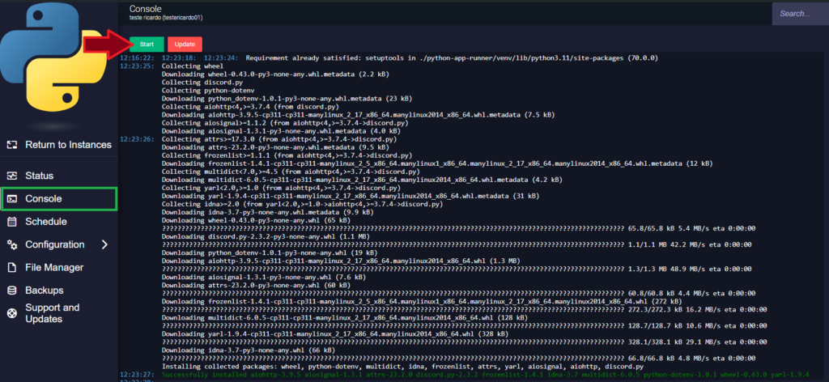The width and height of the screenshot is (829, 382).
Task: Click the Configuration gears icon
Action: (x=11, y=244)
